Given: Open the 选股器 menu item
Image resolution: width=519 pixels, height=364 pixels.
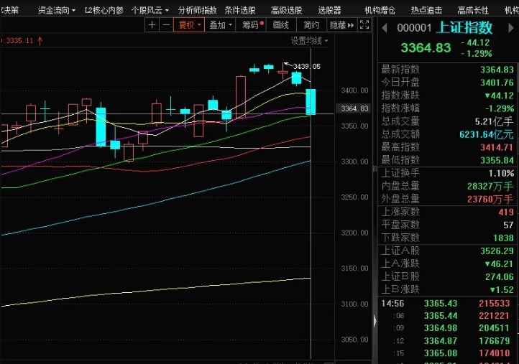Looking at the screenshot, I should (x=329, y=11).
